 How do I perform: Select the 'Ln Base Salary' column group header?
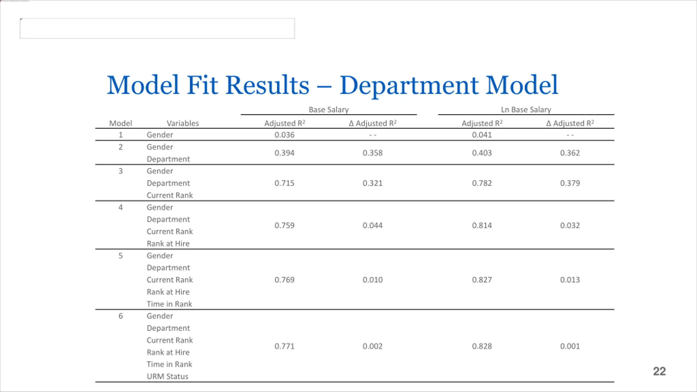point(526,109)
